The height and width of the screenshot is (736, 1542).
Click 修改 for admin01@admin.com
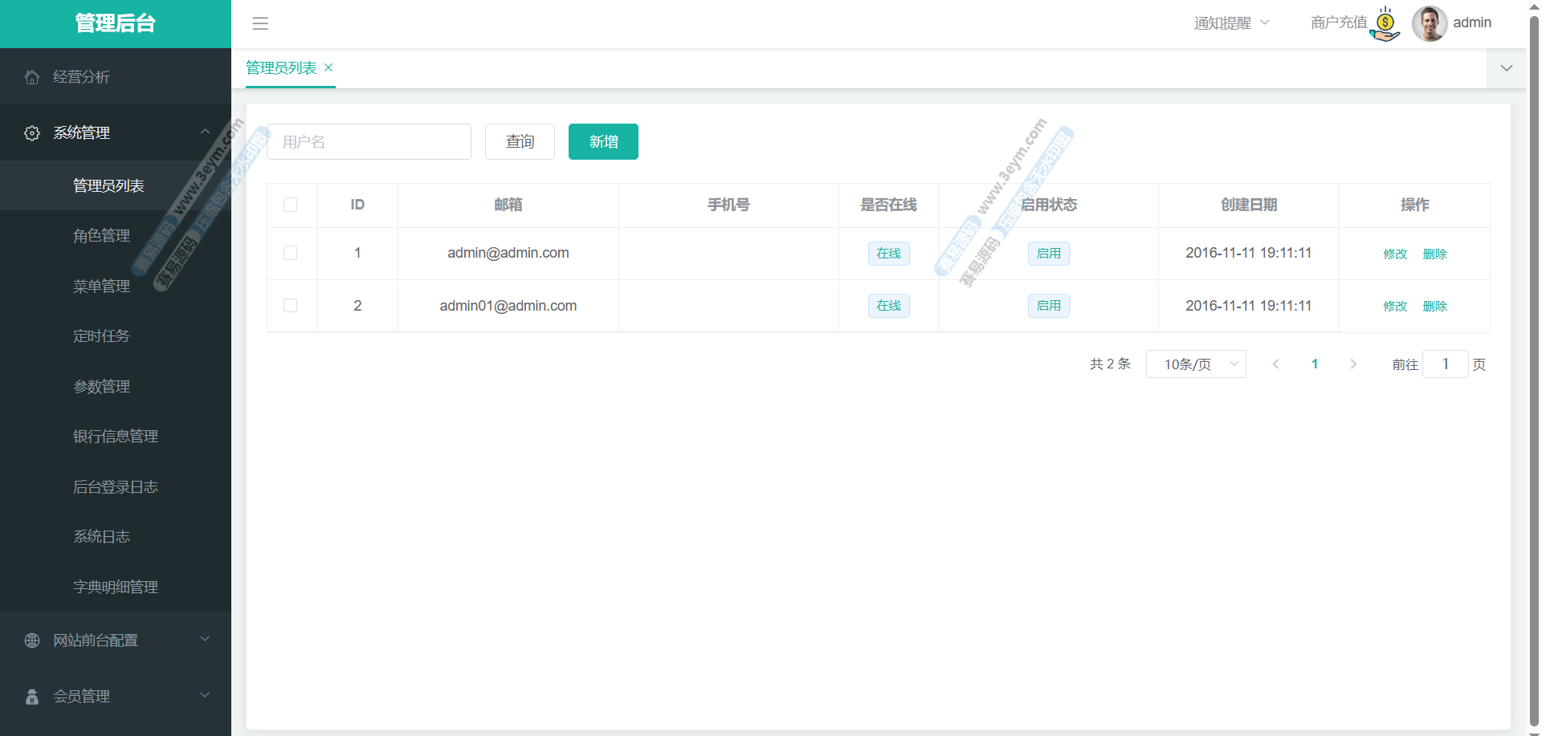[1395, 307]
